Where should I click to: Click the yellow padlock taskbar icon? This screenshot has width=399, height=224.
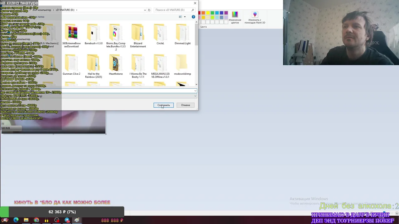[x=46, y=220]
